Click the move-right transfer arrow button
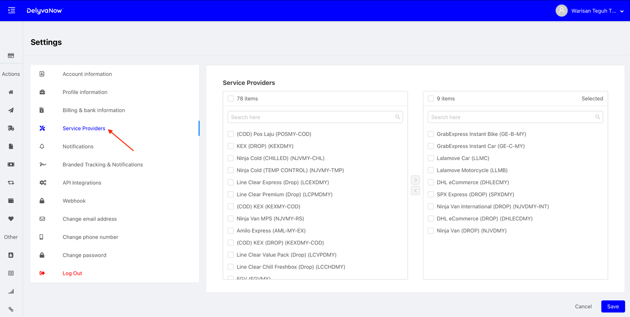 415,180
